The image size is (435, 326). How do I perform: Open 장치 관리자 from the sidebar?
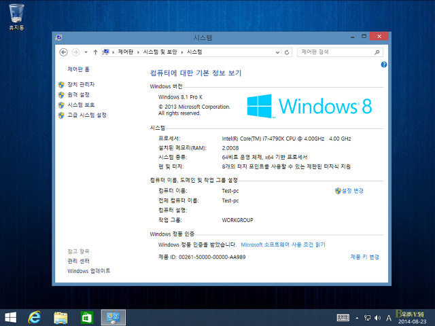81,84
